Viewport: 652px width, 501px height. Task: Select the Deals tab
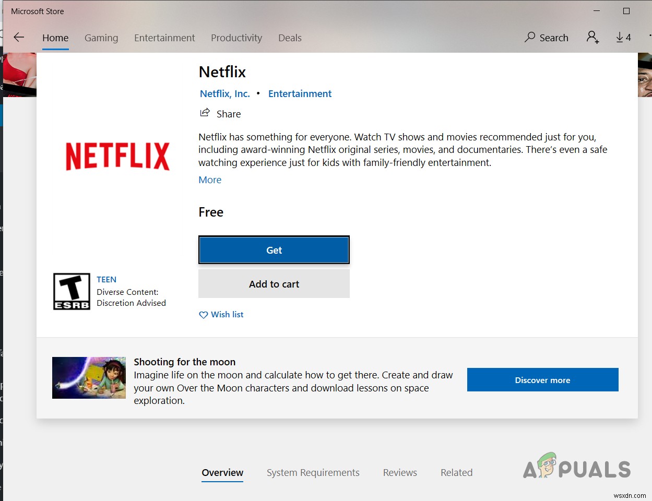tap(290, 38)
